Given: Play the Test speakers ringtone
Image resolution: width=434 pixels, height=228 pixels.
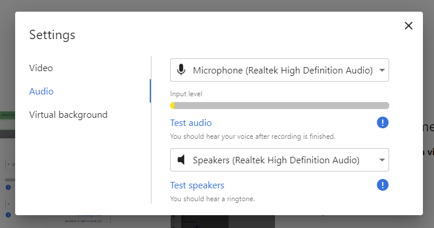Looking at the screenshot, I should 197,185.
